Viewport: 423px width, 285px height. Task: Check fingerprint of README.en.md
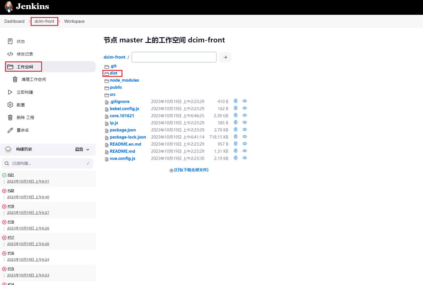[x=236, y=144]
